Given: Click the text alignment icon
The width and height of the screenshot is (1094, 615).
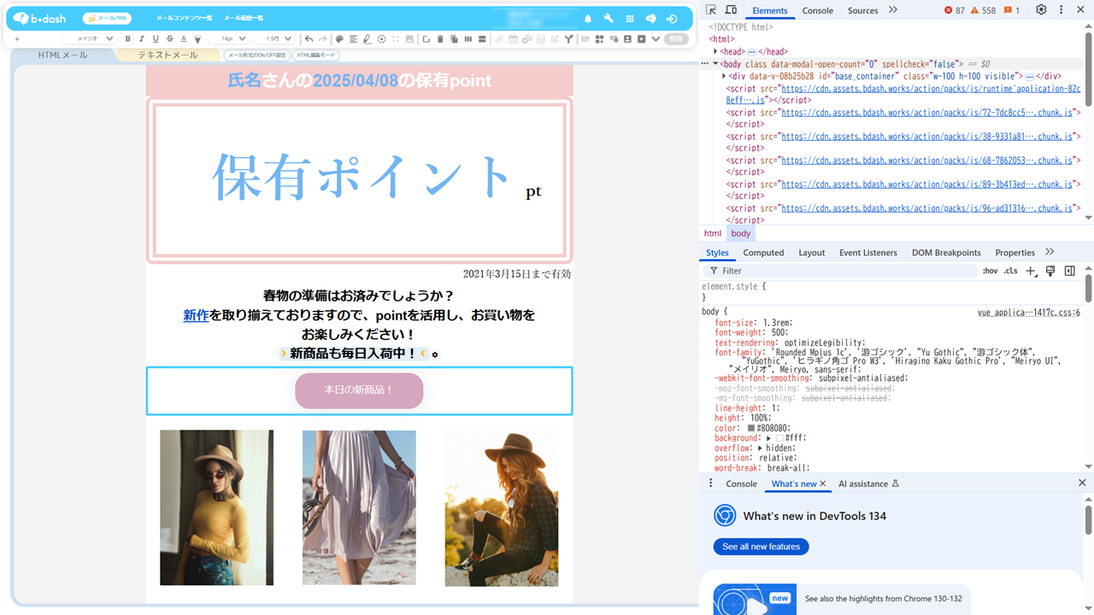Looking at the screenshot, I should 353,38.
